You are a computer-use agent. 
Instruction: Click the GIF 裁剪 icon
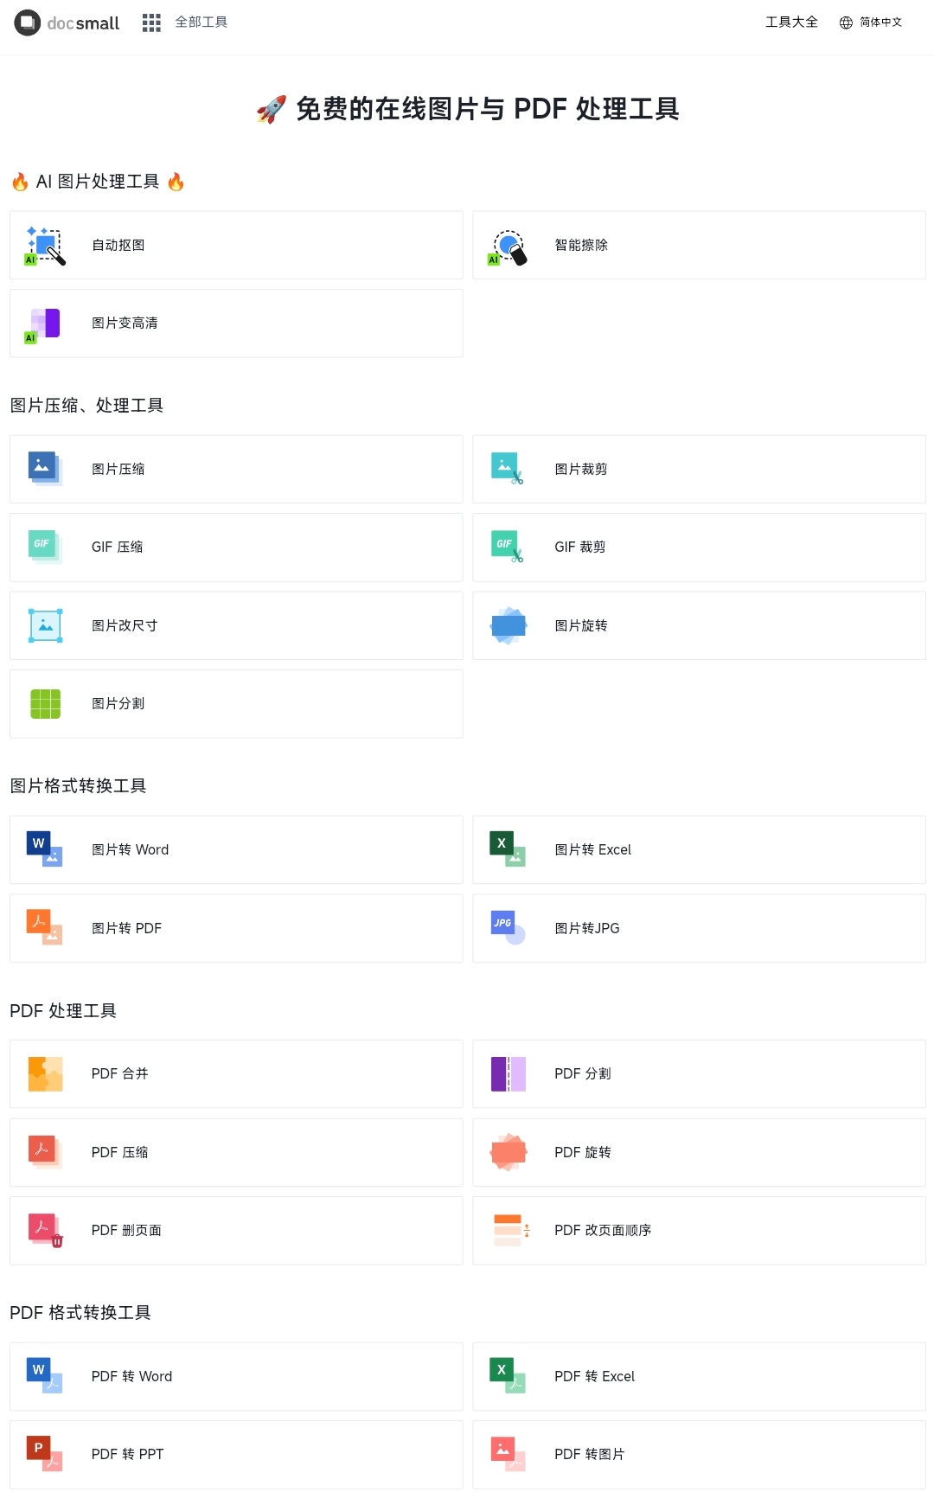coord(508,547)
